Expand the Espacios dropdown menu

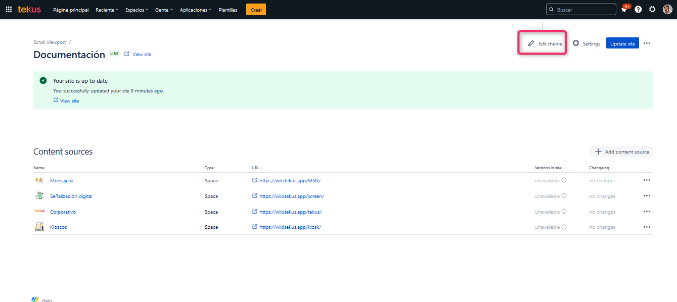137,10
